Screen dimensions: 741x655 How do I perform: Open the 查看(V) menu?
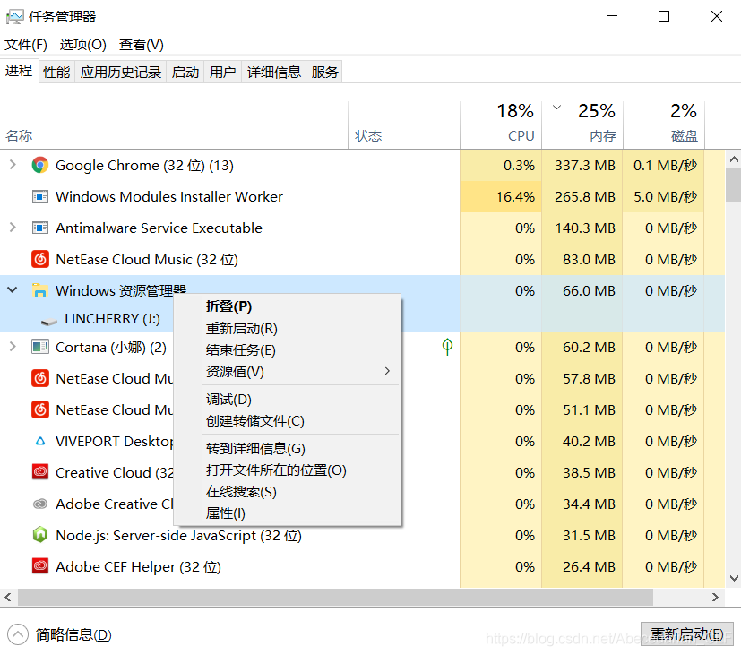[142, 45]
